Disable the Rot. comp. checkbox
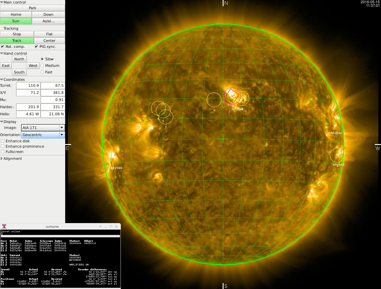 (3, 47)
